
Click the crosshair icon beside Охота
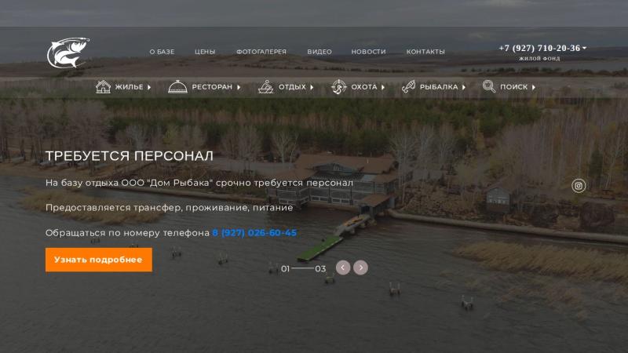pyautogui.click(x=338, y=87)
